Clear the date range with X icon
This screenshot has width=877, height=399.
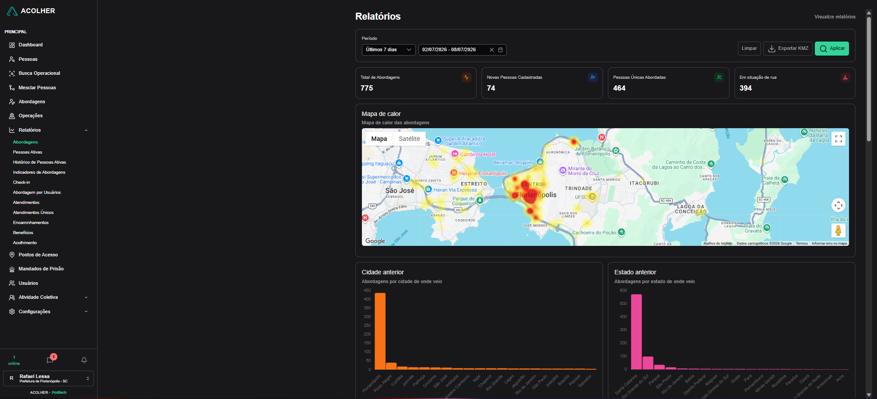[491, 50]
